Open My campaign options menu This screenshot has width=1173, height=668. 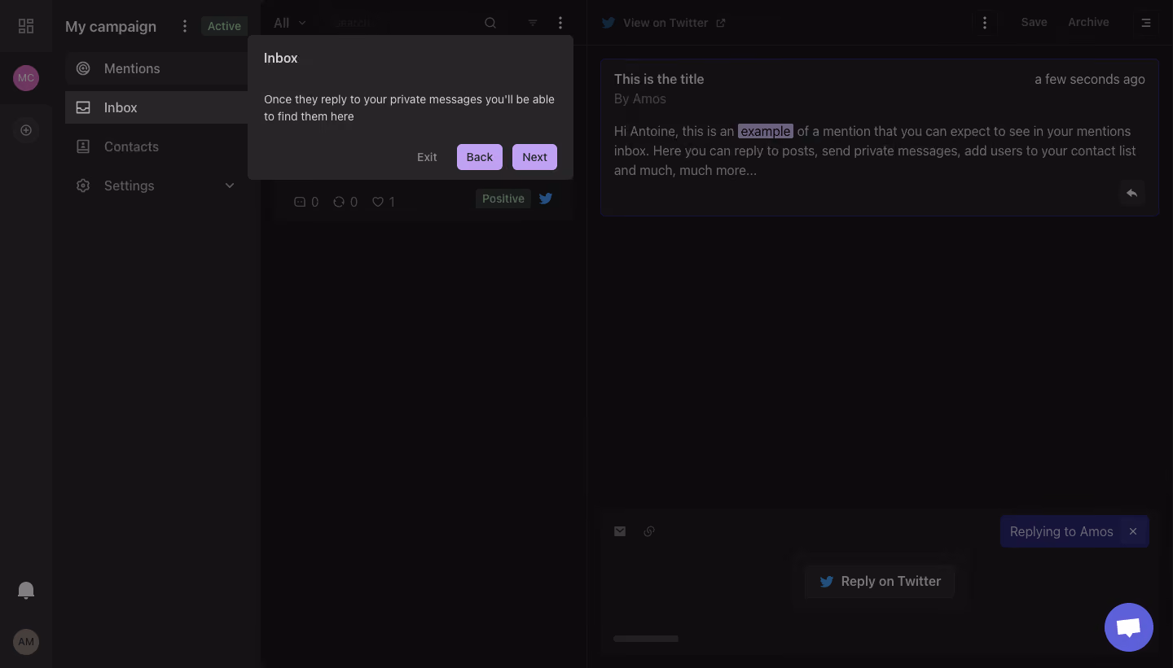click(185, 26)
